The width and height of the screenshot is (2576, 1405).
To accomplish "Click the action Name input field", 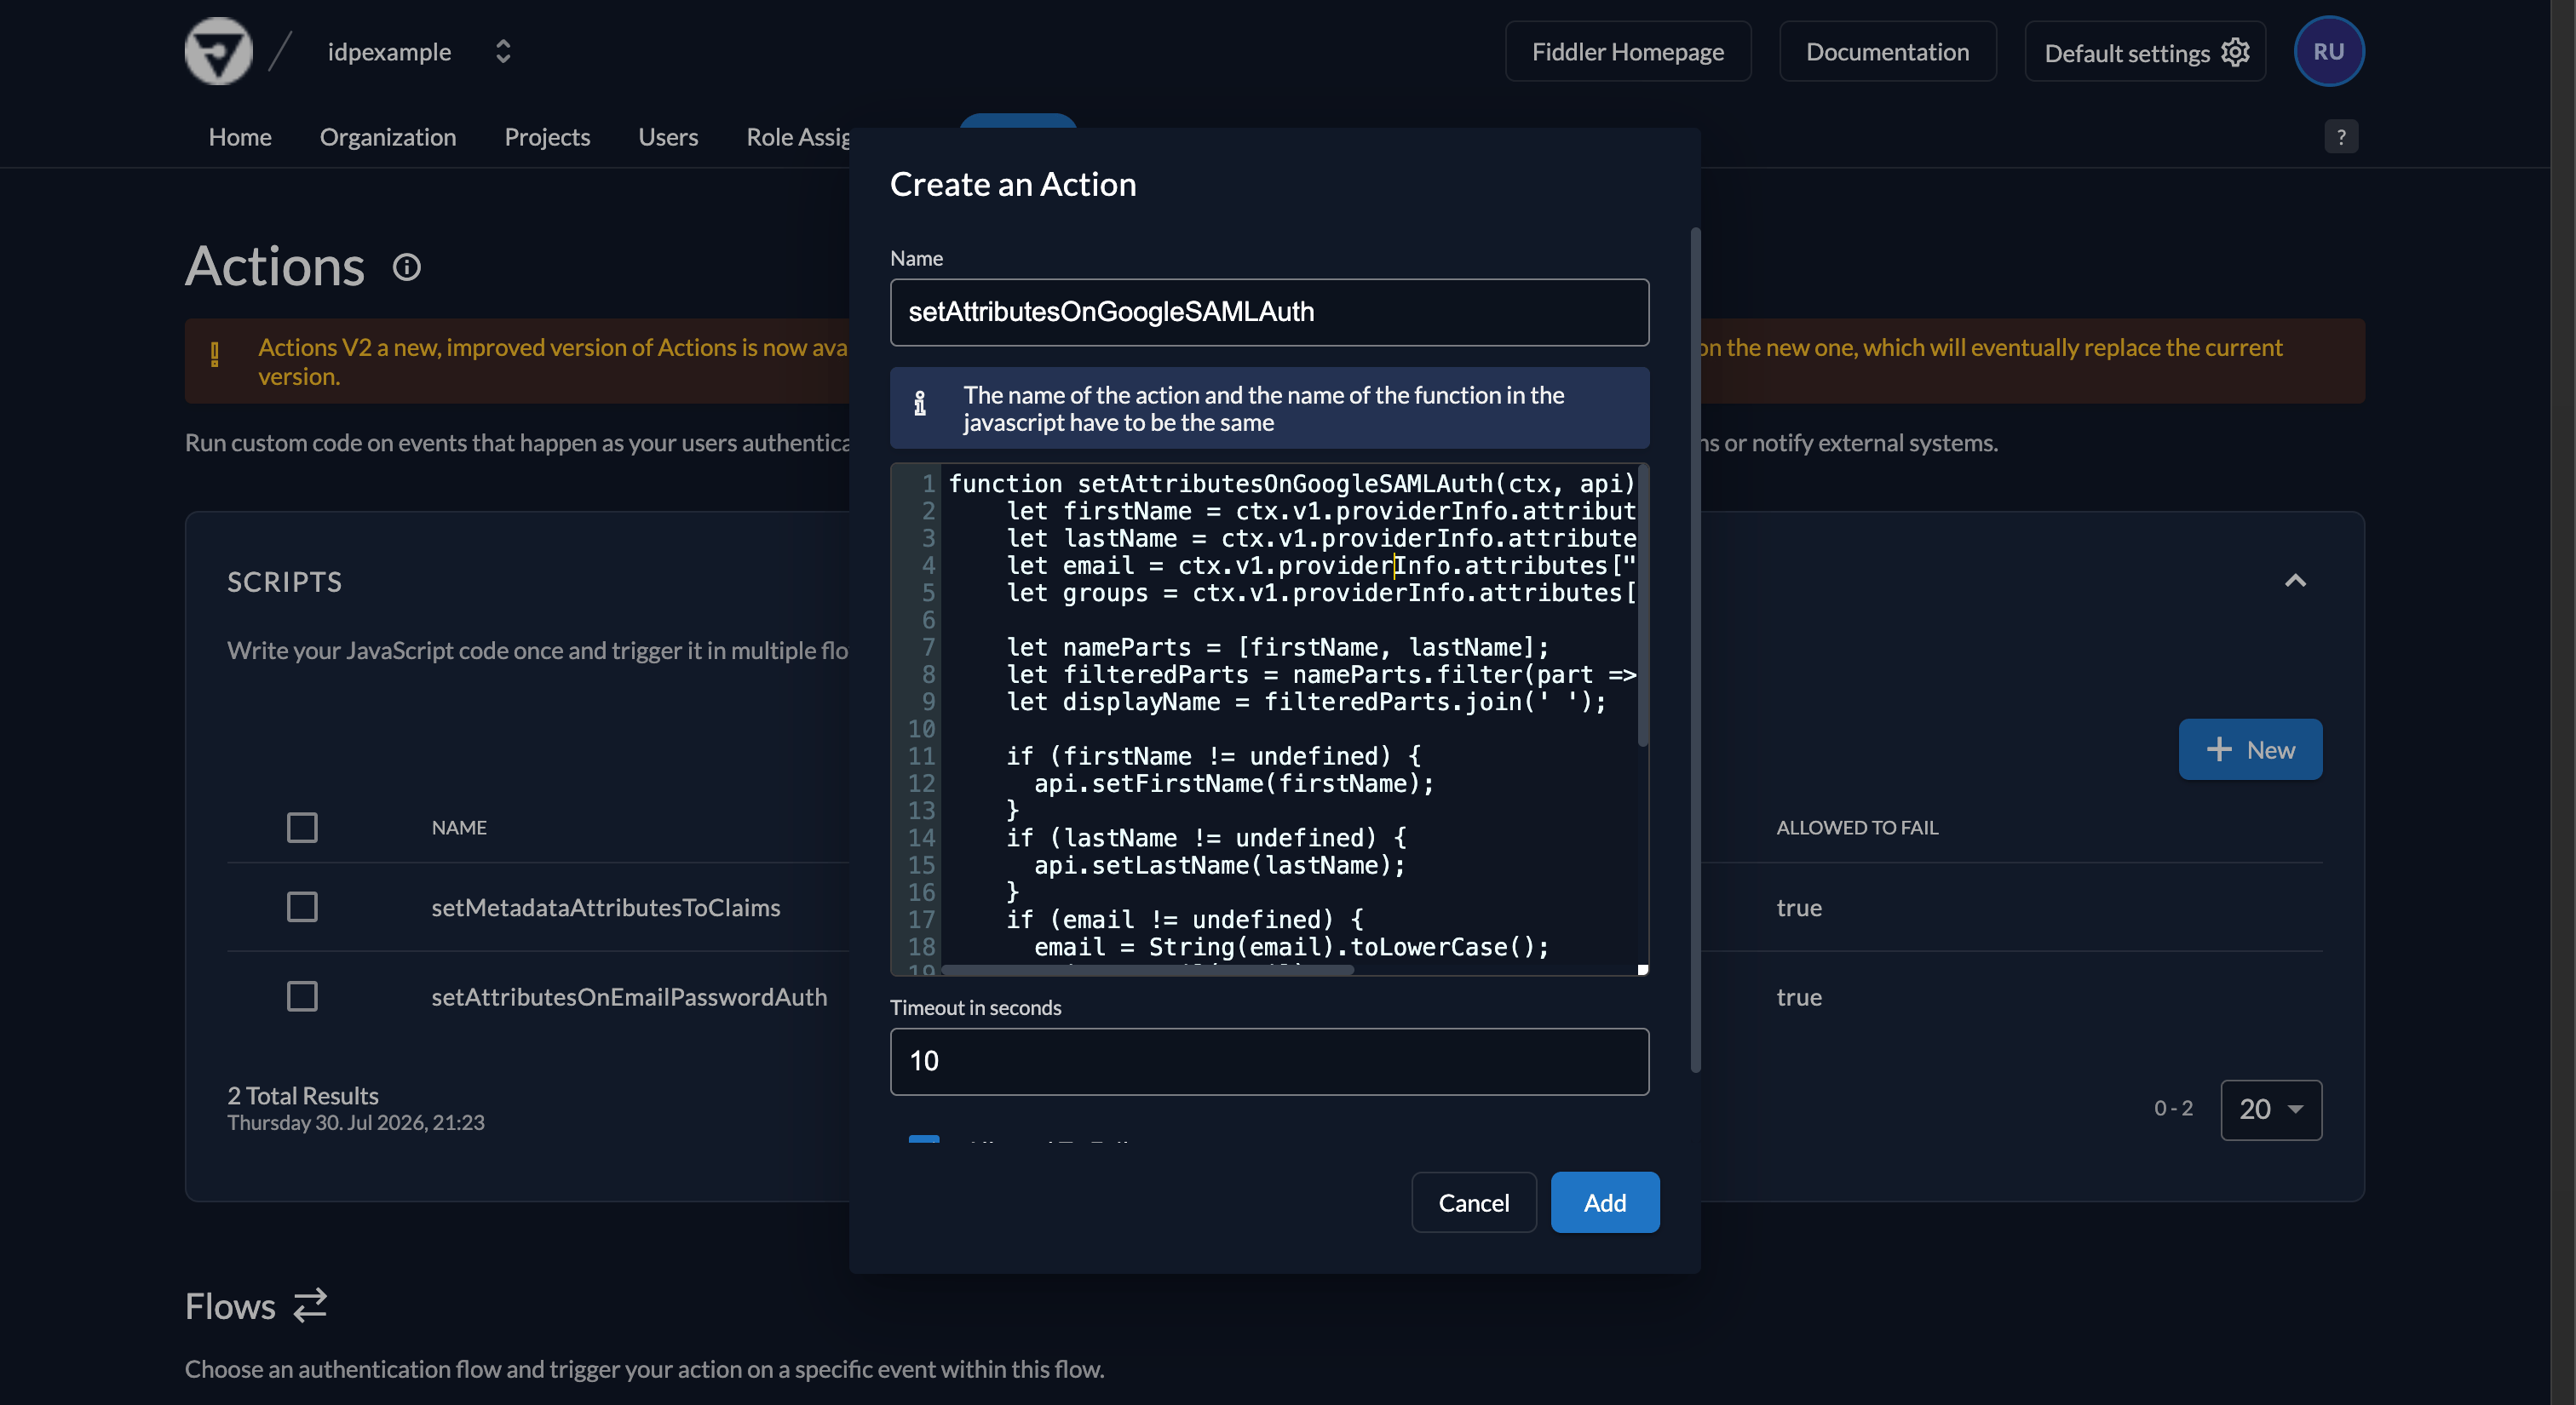I will tap(1269, 312).
